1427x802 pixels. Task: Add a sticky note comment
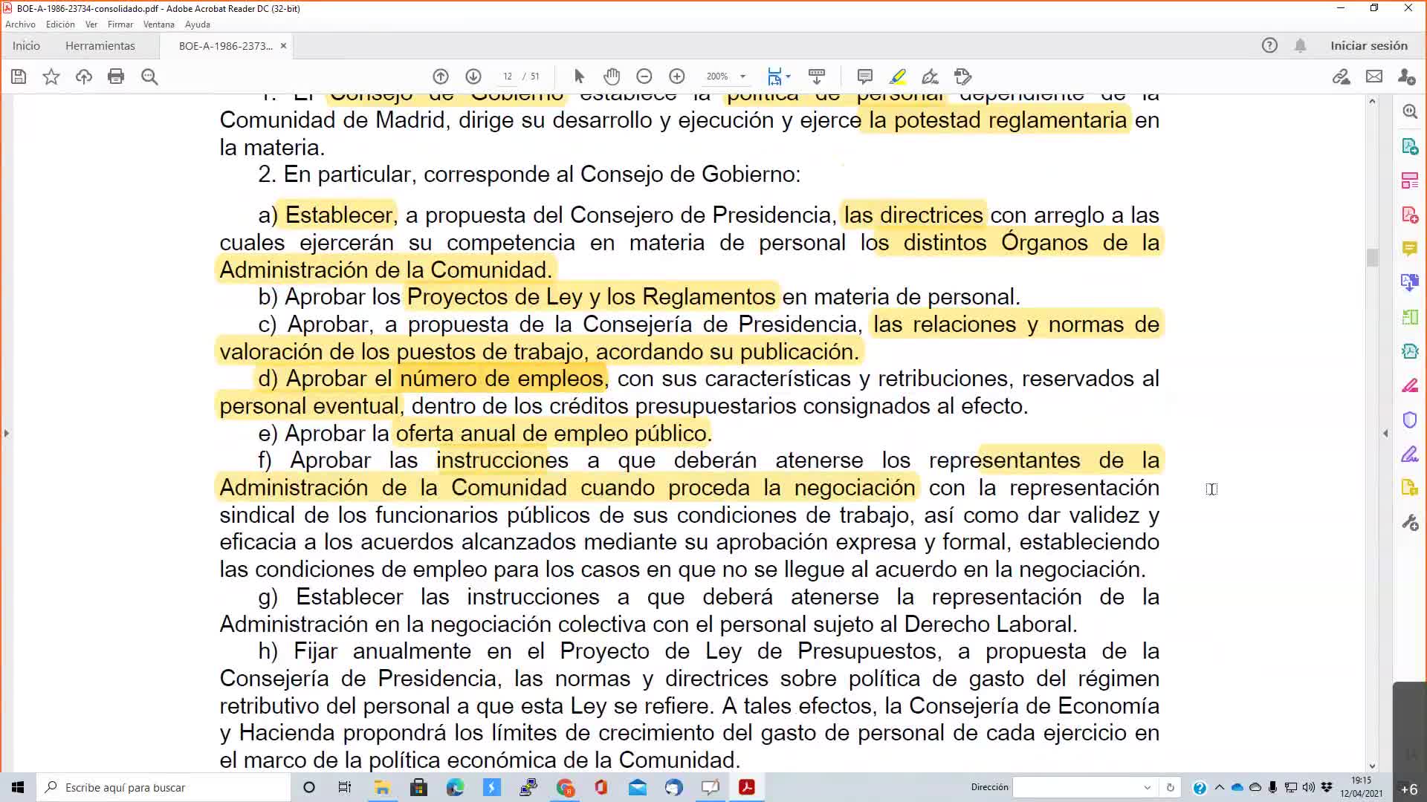865,76
